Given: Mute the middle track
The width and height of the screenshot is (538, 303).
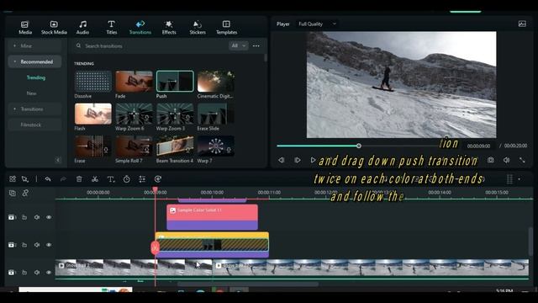Looking at the screenshot, I should tap(37, 245).
